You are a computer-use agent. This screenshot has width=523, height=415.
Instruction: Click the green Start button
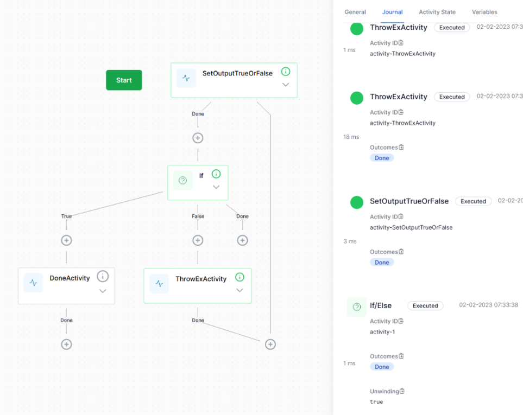point(124,80)
